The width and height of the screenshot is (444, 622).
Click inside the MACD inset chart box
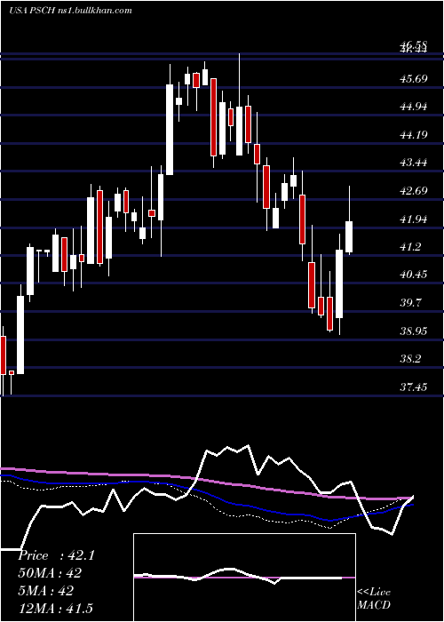244,578
